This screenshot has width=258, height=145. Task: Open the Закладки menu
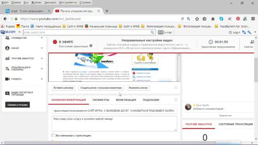(50, 2)
